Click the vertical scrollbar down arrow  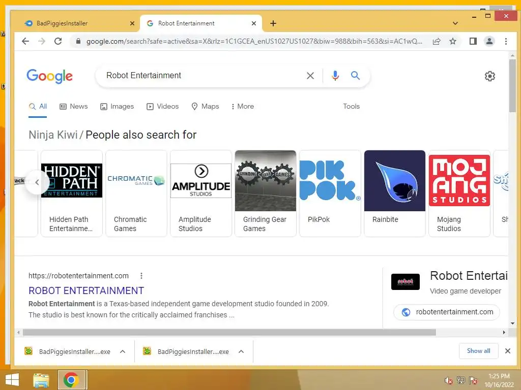pyautogui.click(x=513, y=323)
